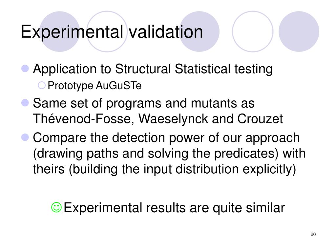Viewport: 336px width, 252px height.
Task: Select the 'Experimental validation' title text
Action: [112, 32]
